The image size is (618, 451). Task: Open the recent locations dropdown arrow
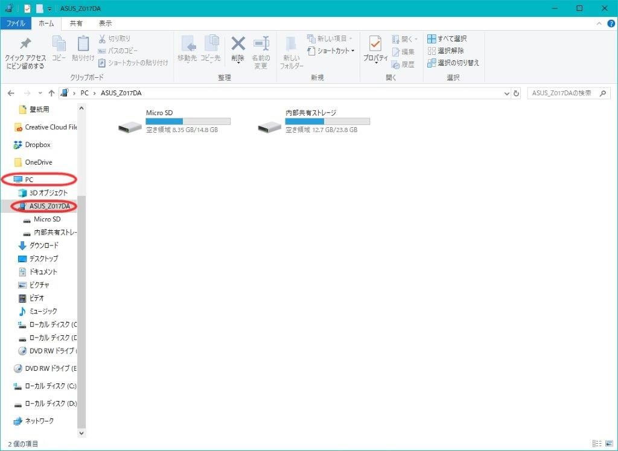point(40,93)
